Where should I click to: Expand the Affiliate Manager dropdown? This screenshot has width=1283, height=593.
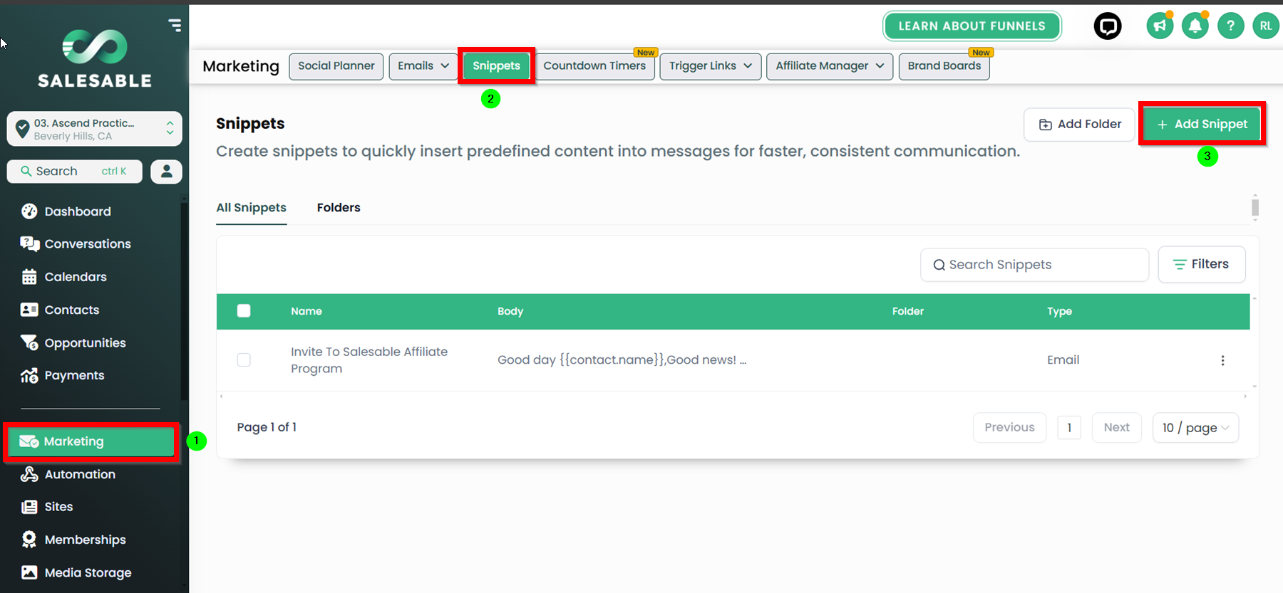pyautogui.click(x=830, y=66)
